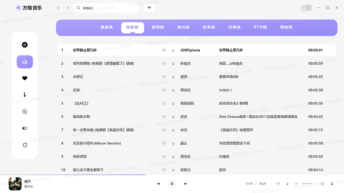This screenshot has height=193, width=344.
Task: Favorite the song 《牡丹江》
Action: click(164, 104)
